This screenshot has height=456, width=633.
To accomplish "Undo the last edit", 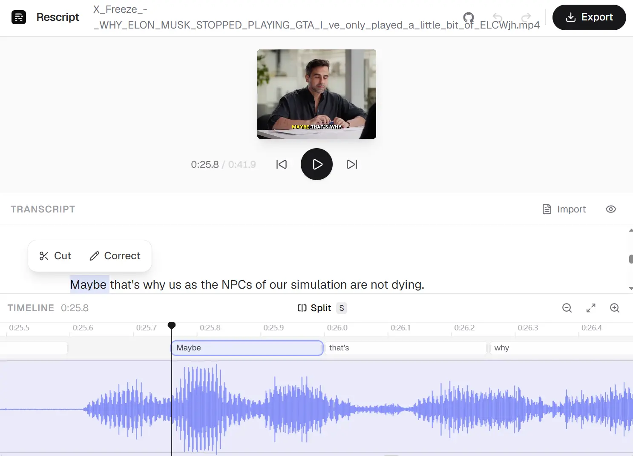I will coord(498,17).
